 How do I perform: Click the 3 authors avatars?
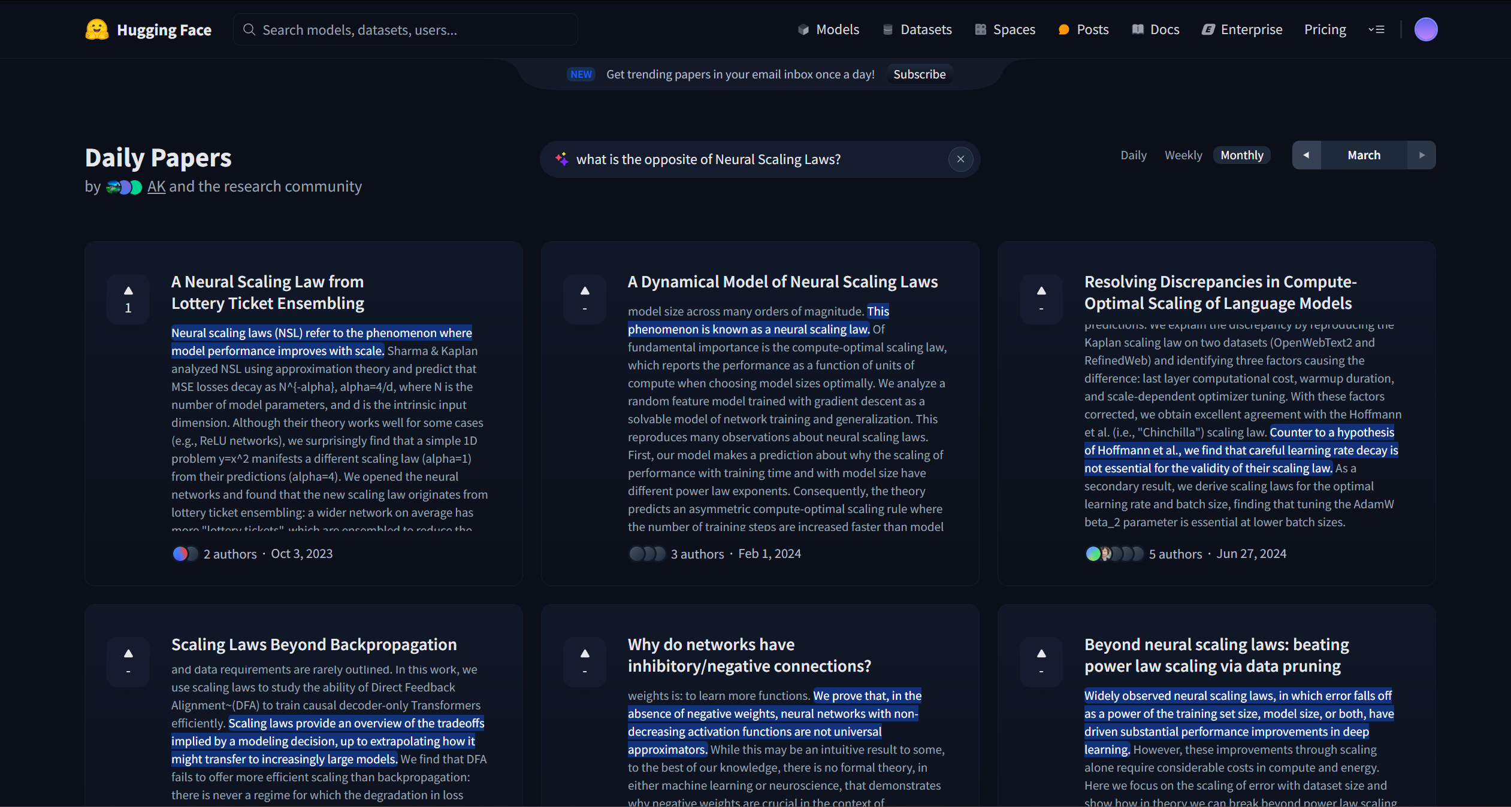646,554
